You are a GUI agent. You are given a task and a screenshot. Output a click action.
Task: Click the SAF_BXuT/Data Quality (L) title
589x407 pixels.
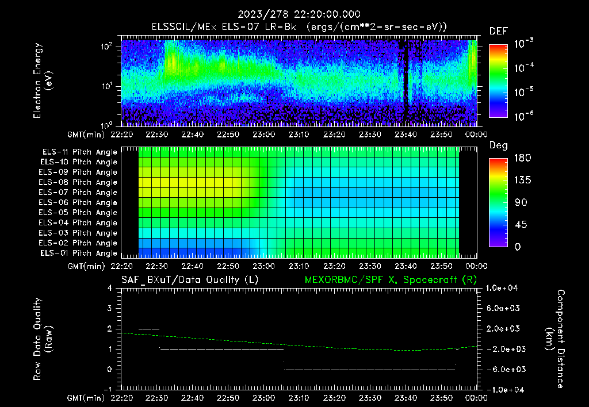[190, 280]
